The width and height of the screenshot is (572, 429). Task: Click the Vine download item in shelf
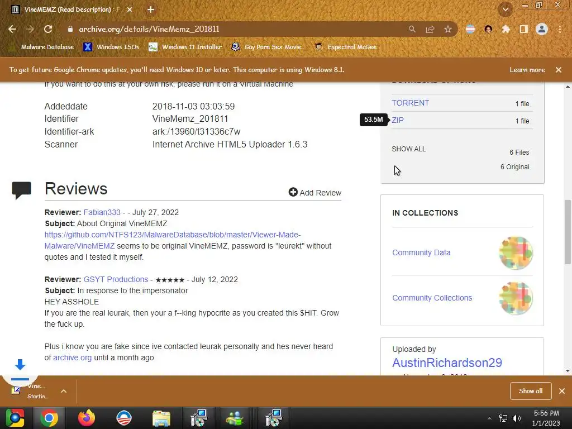31,390
